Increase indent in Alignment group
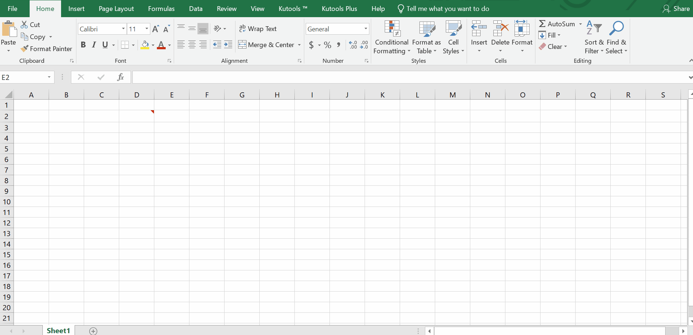The width and height of the screenshot is (693, 335). click(x=228, y=45)
